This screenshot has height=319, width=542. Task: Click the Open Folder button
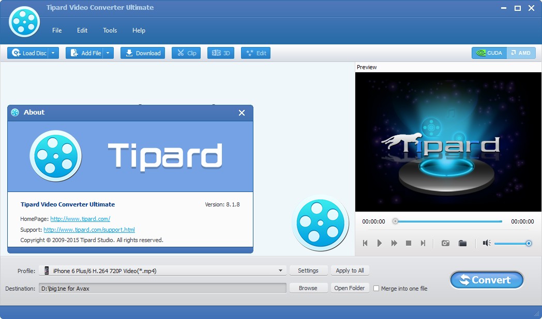coord(350,288)
